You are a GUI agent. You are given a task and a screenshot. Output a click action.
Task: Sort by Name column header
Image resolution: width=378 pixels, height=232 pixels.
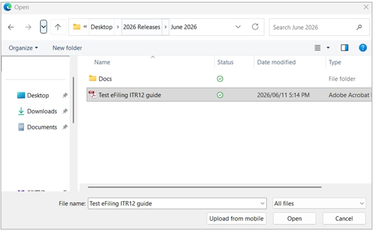pyautogui.click(x=102, y=63)
